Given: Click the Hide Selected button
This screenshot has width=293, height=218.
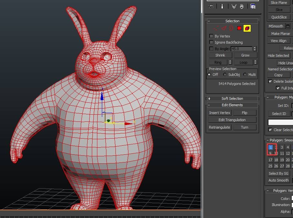Looking at the screenshot, I should tap(278, 56).
